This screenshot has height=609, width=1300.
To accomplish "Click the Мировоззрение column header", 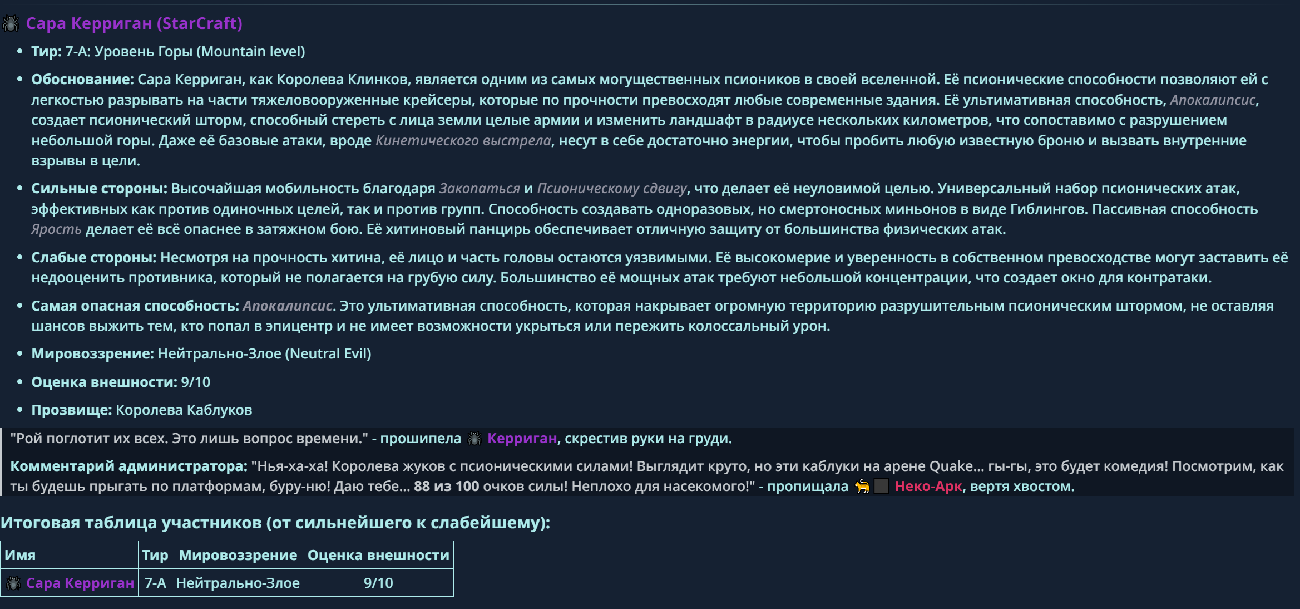I will tap(238, 555).
